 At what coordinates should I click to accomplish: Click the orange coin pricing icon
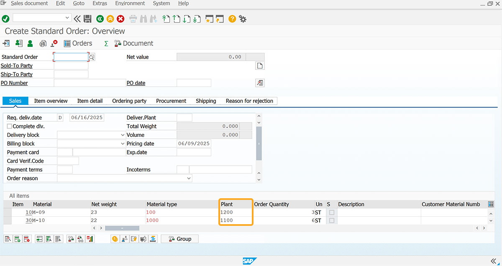point(115,239)
